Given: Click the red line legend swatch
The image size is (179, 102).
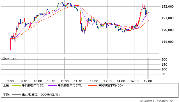Looking at the screenshot, I should click(93, 85).
